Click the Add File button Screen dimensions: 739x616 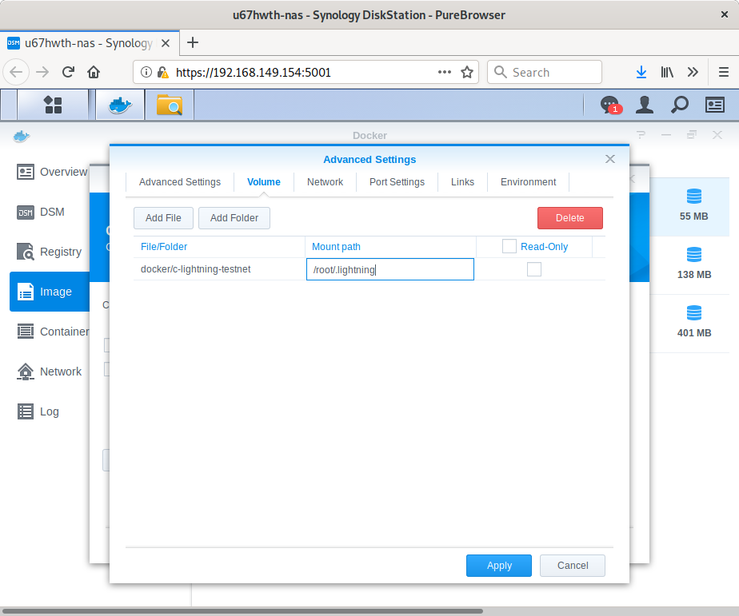163,218
